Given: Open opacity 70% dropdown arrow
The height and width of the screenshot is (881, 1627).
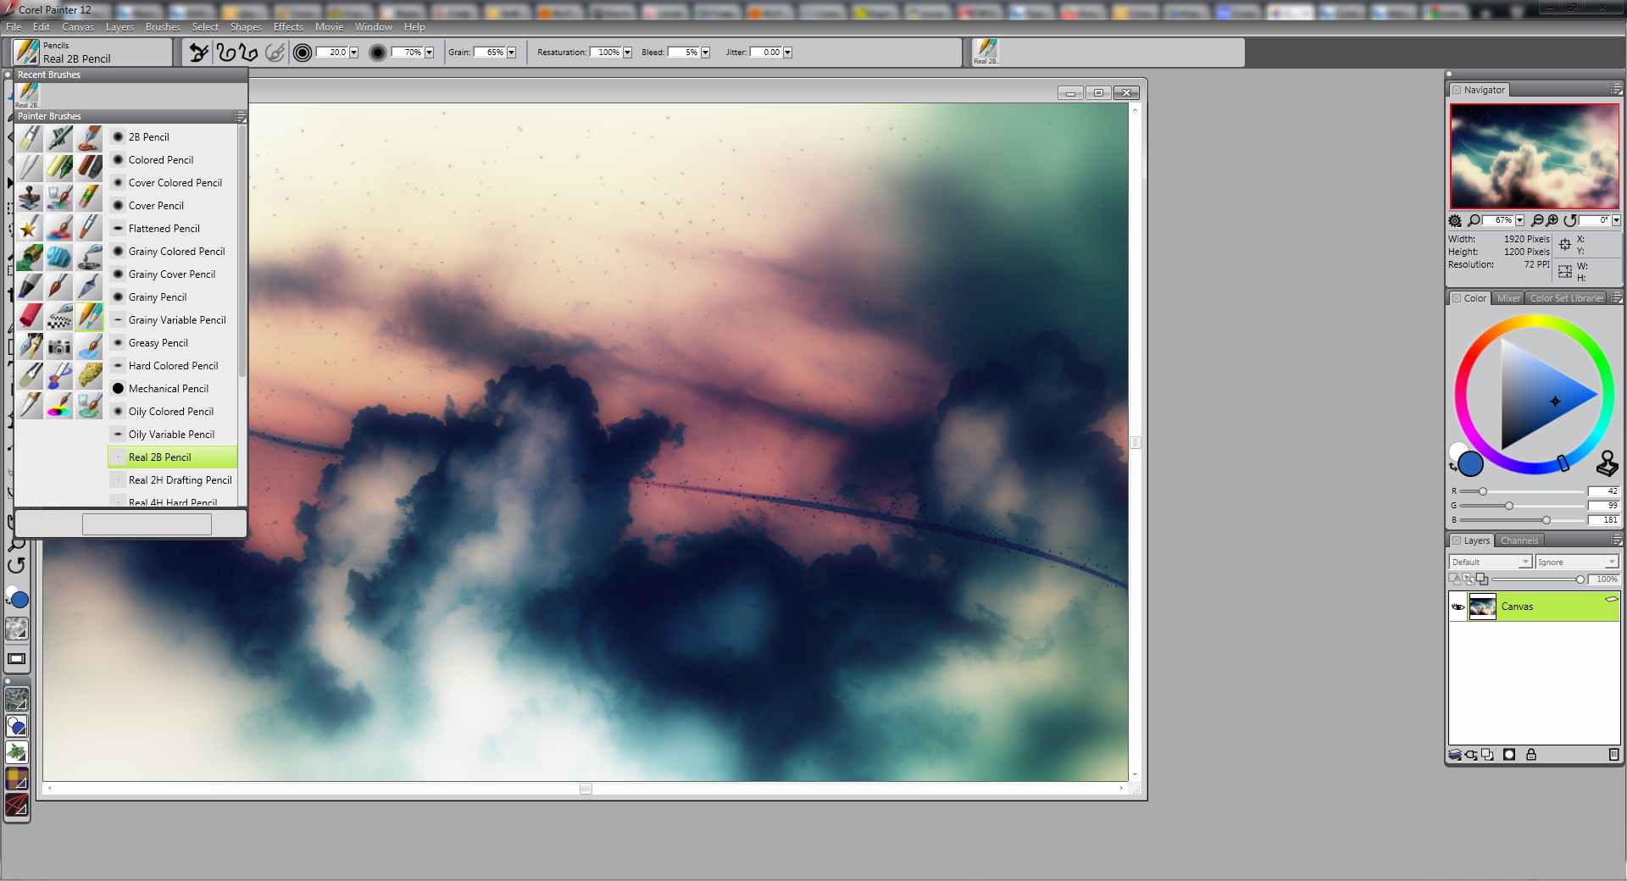Looking at the screenshot, I should coord(430,53).
